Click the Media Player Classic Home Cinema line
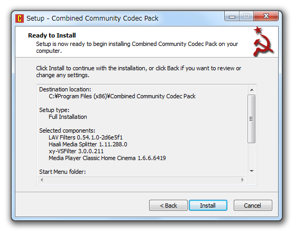This screenshot has height=233, width=294. (x=107, y=158)
